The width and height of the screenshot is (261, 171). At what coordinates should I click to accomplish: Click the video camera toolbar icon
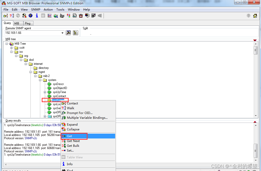(x=62, y=16)
